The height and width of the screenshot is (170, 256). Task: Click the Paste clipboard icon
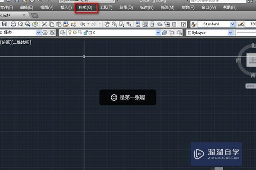pyautogui.click(x=59, y=24)
